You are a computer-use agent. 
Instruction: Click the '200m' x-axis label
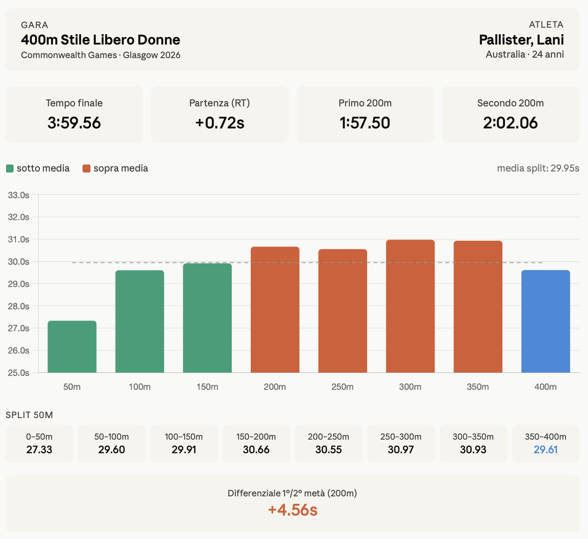(x=275, y=387)
